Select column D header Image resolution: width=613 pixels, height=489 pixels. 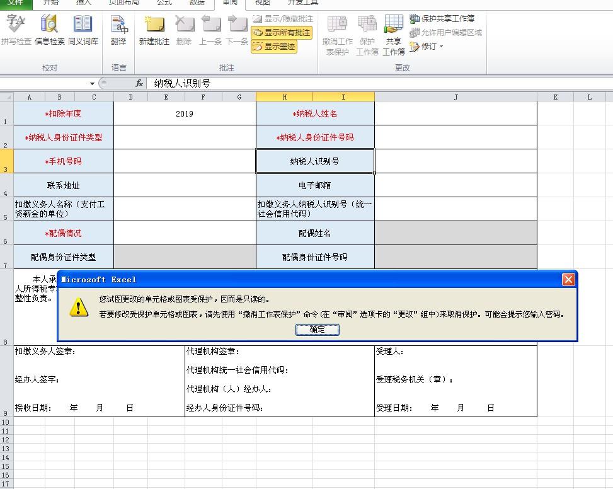coord(130,97)
